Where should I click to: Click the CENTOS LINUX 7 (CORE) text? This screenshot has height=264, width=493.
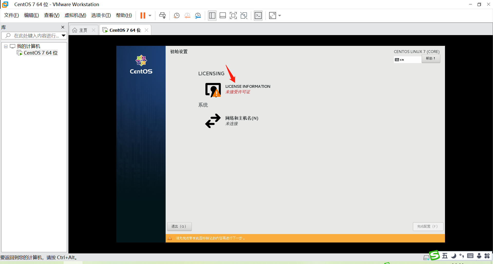(x=417, y=52)
